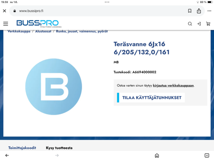Open the login arrow icon
Screen dimensions: 214x160
coord(199,24)
